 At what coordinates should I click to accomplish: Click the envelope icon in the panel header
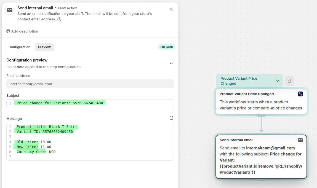pyautogui.click(x=10, y=10)
